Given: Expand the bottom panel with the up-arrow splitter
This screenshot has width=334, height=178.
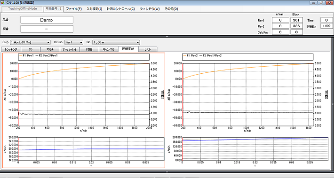Looking at the screenshot, I should pyautogui.click(x=167, y=171).
